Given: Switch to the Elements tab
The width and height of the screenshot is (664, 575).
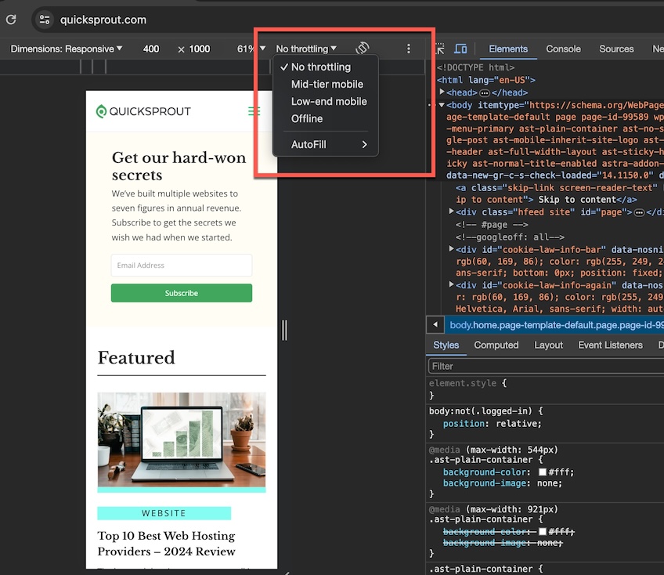Looking at the screenshot, I should pos(508,49).
